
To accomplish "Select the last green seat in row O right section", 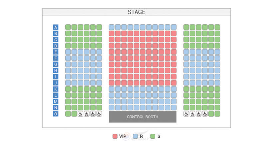I will (217, 114).
